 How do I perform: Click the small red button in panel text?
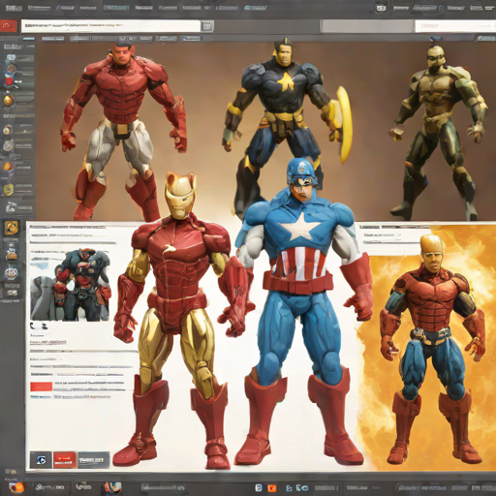point(42,387)
